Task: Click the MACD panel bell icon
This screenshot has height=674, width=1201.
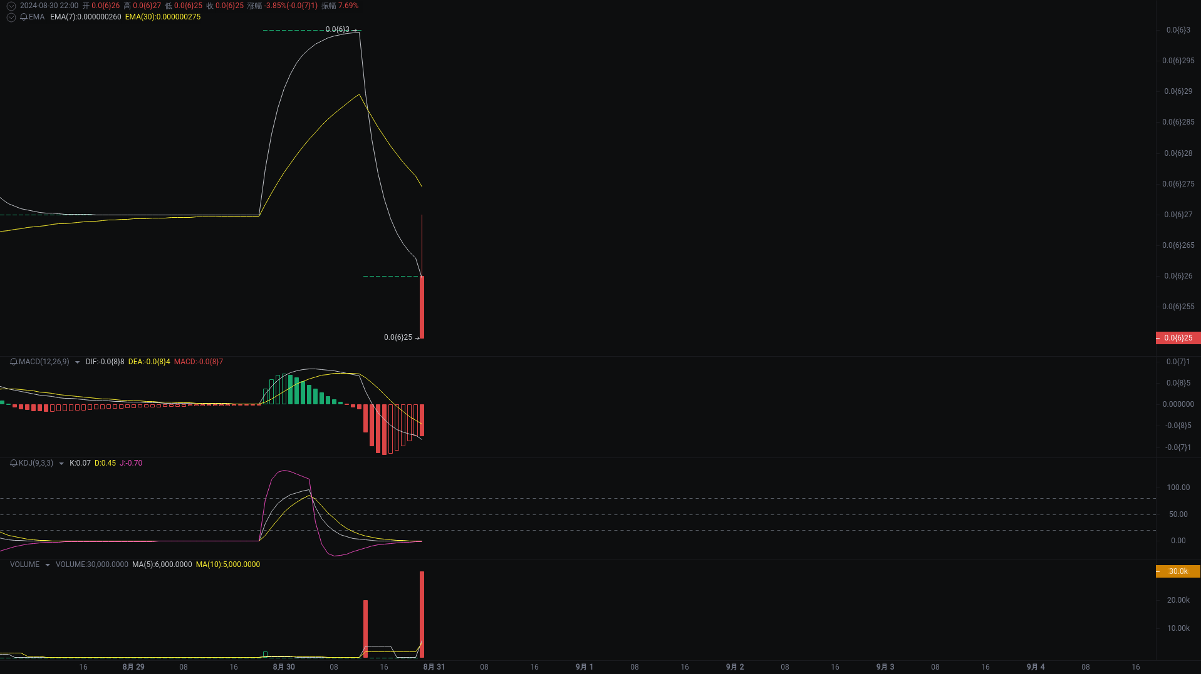Action: coord(13,362)
